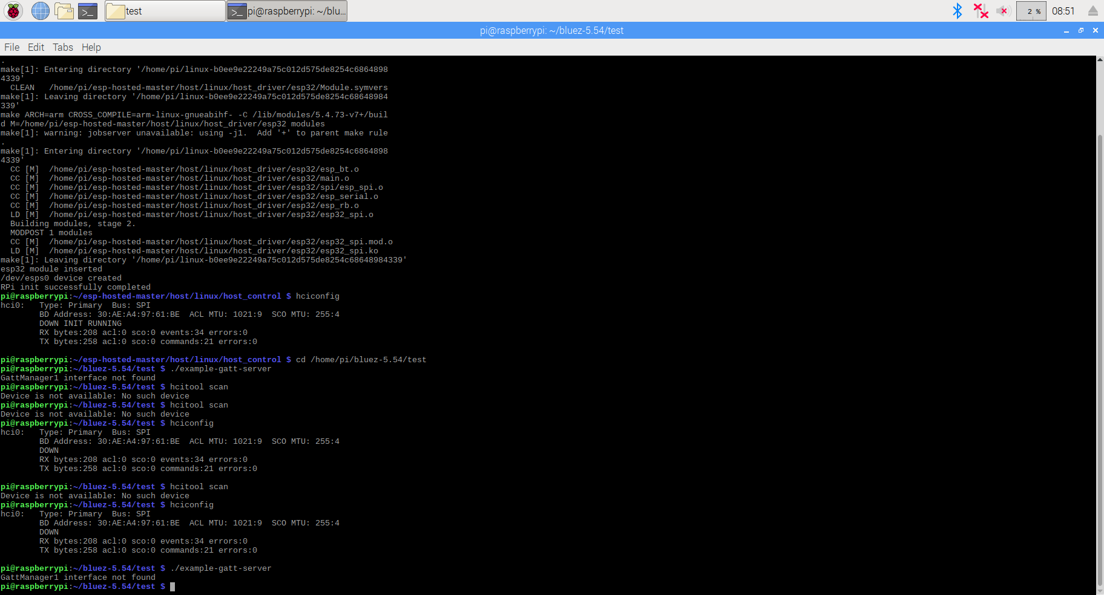Screen dimensions: 1104x595
Task: Launch a new LXTerminal from the taskbar
Action: [88, 10]
